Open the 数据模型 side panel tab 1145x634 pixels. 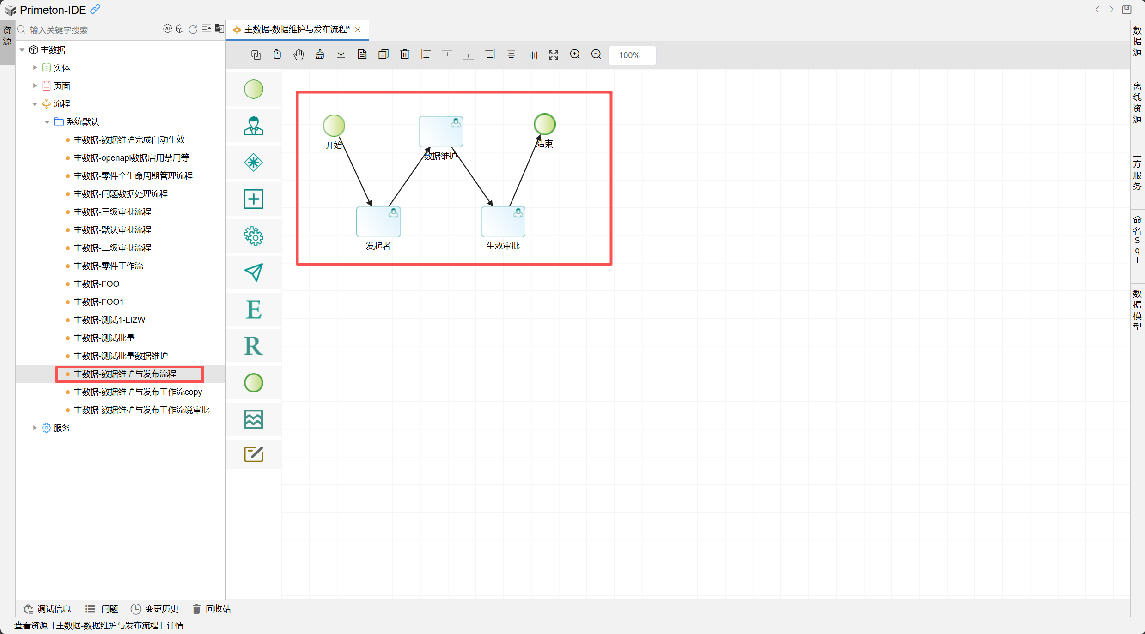pyautogui.click(x=1137, y=310)
